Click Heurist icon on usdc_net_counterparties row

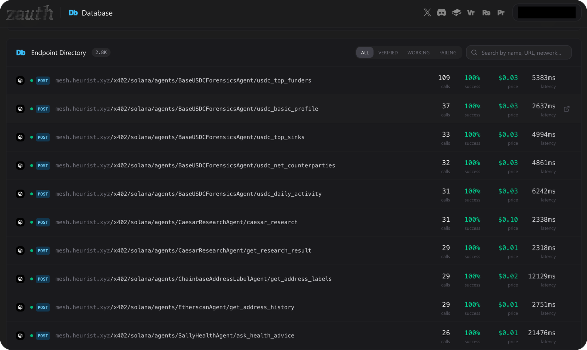click(20, 166)
